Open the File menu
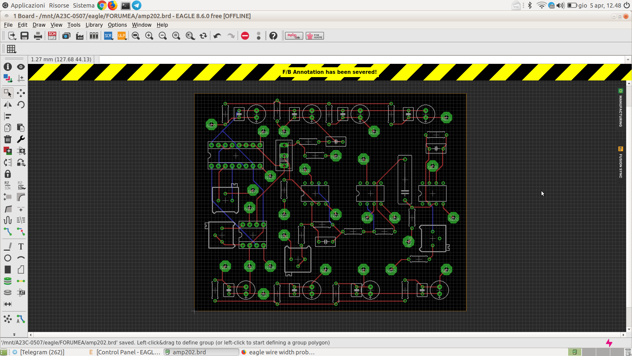 (8, 25)
